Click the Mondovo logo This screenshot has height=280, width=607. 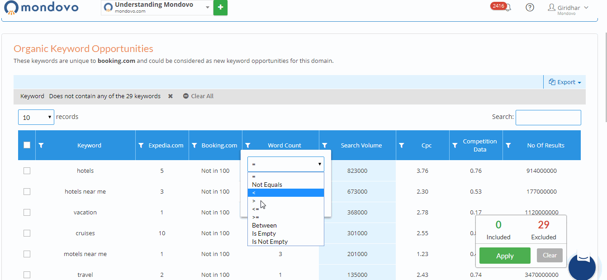click(41, 8)
